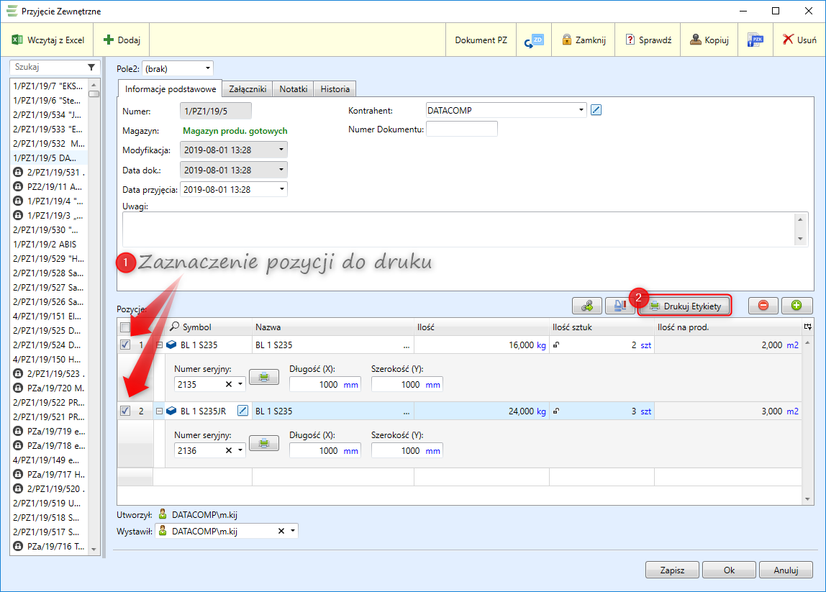This screenshot has width=826, height=592.
Task: Click the edit icon on BL 1 S235JR row
Action: tap(242, 411)
